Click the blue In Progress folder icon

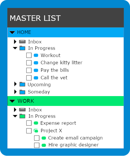click(x=22, y=48)
